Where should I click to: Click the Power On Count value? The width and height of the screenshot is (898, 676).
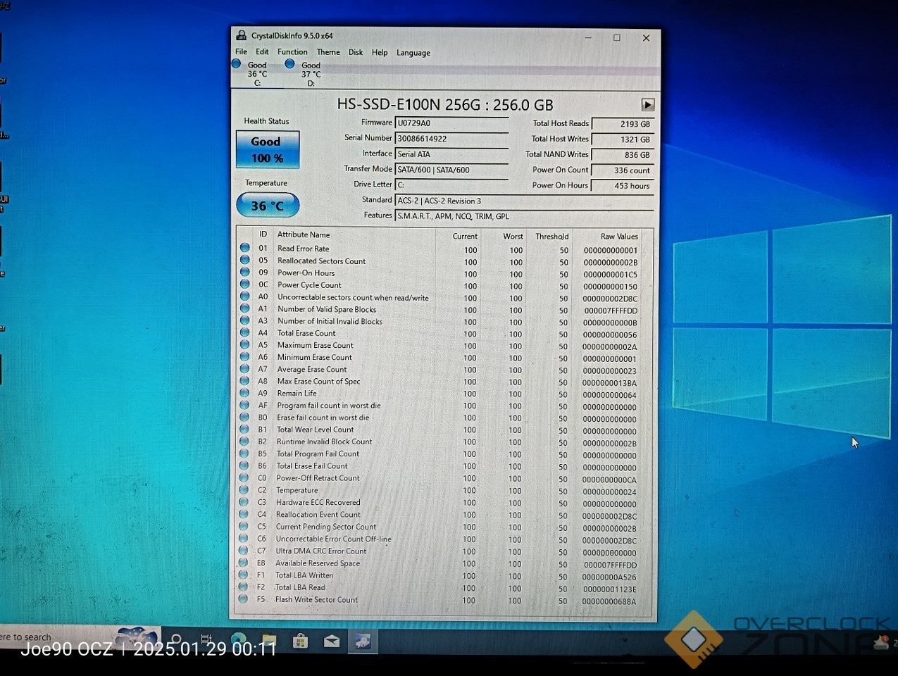pos(623,170)
